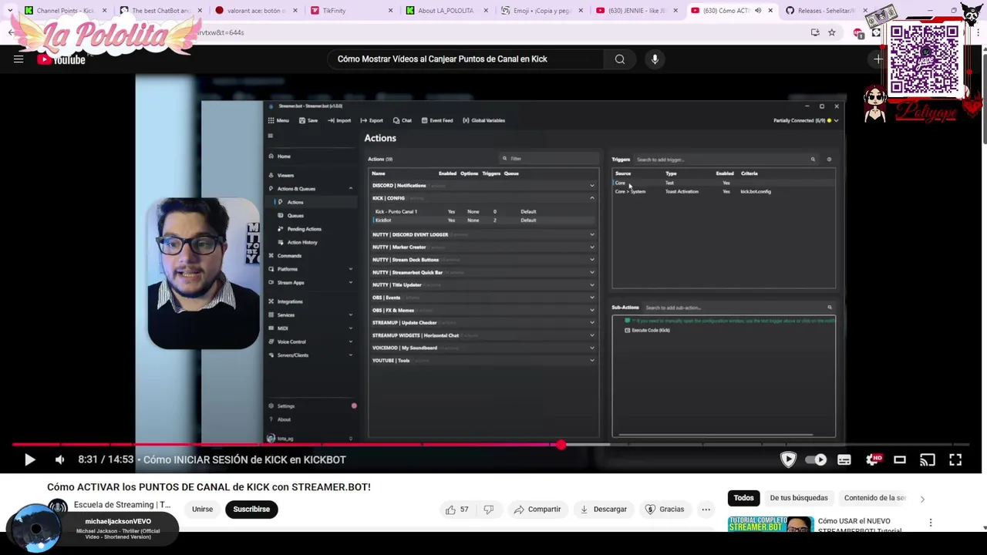Image resolution: width=987 pixels, height=555 pixels.
Task: Cast the video to a TV
Action: pyautogui.click(x=928, y=459)
